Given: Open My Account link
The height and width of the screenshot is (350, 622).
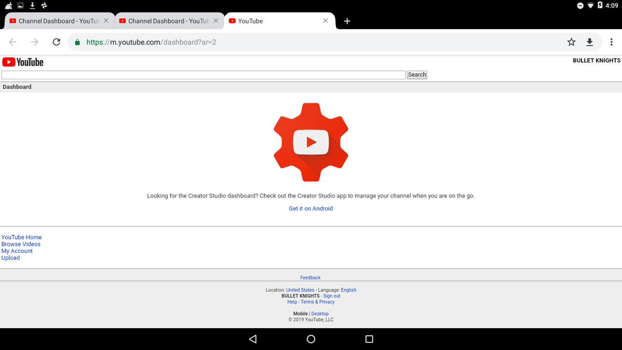Looking at the screenshot, I should 17,251.
